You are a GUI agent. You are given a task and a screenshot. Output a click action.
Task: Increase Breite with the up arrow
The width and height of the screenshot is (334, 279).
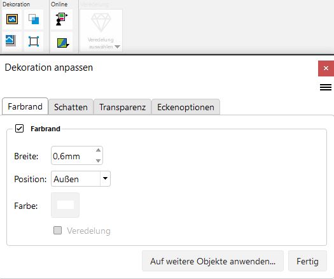click(98, 150)
